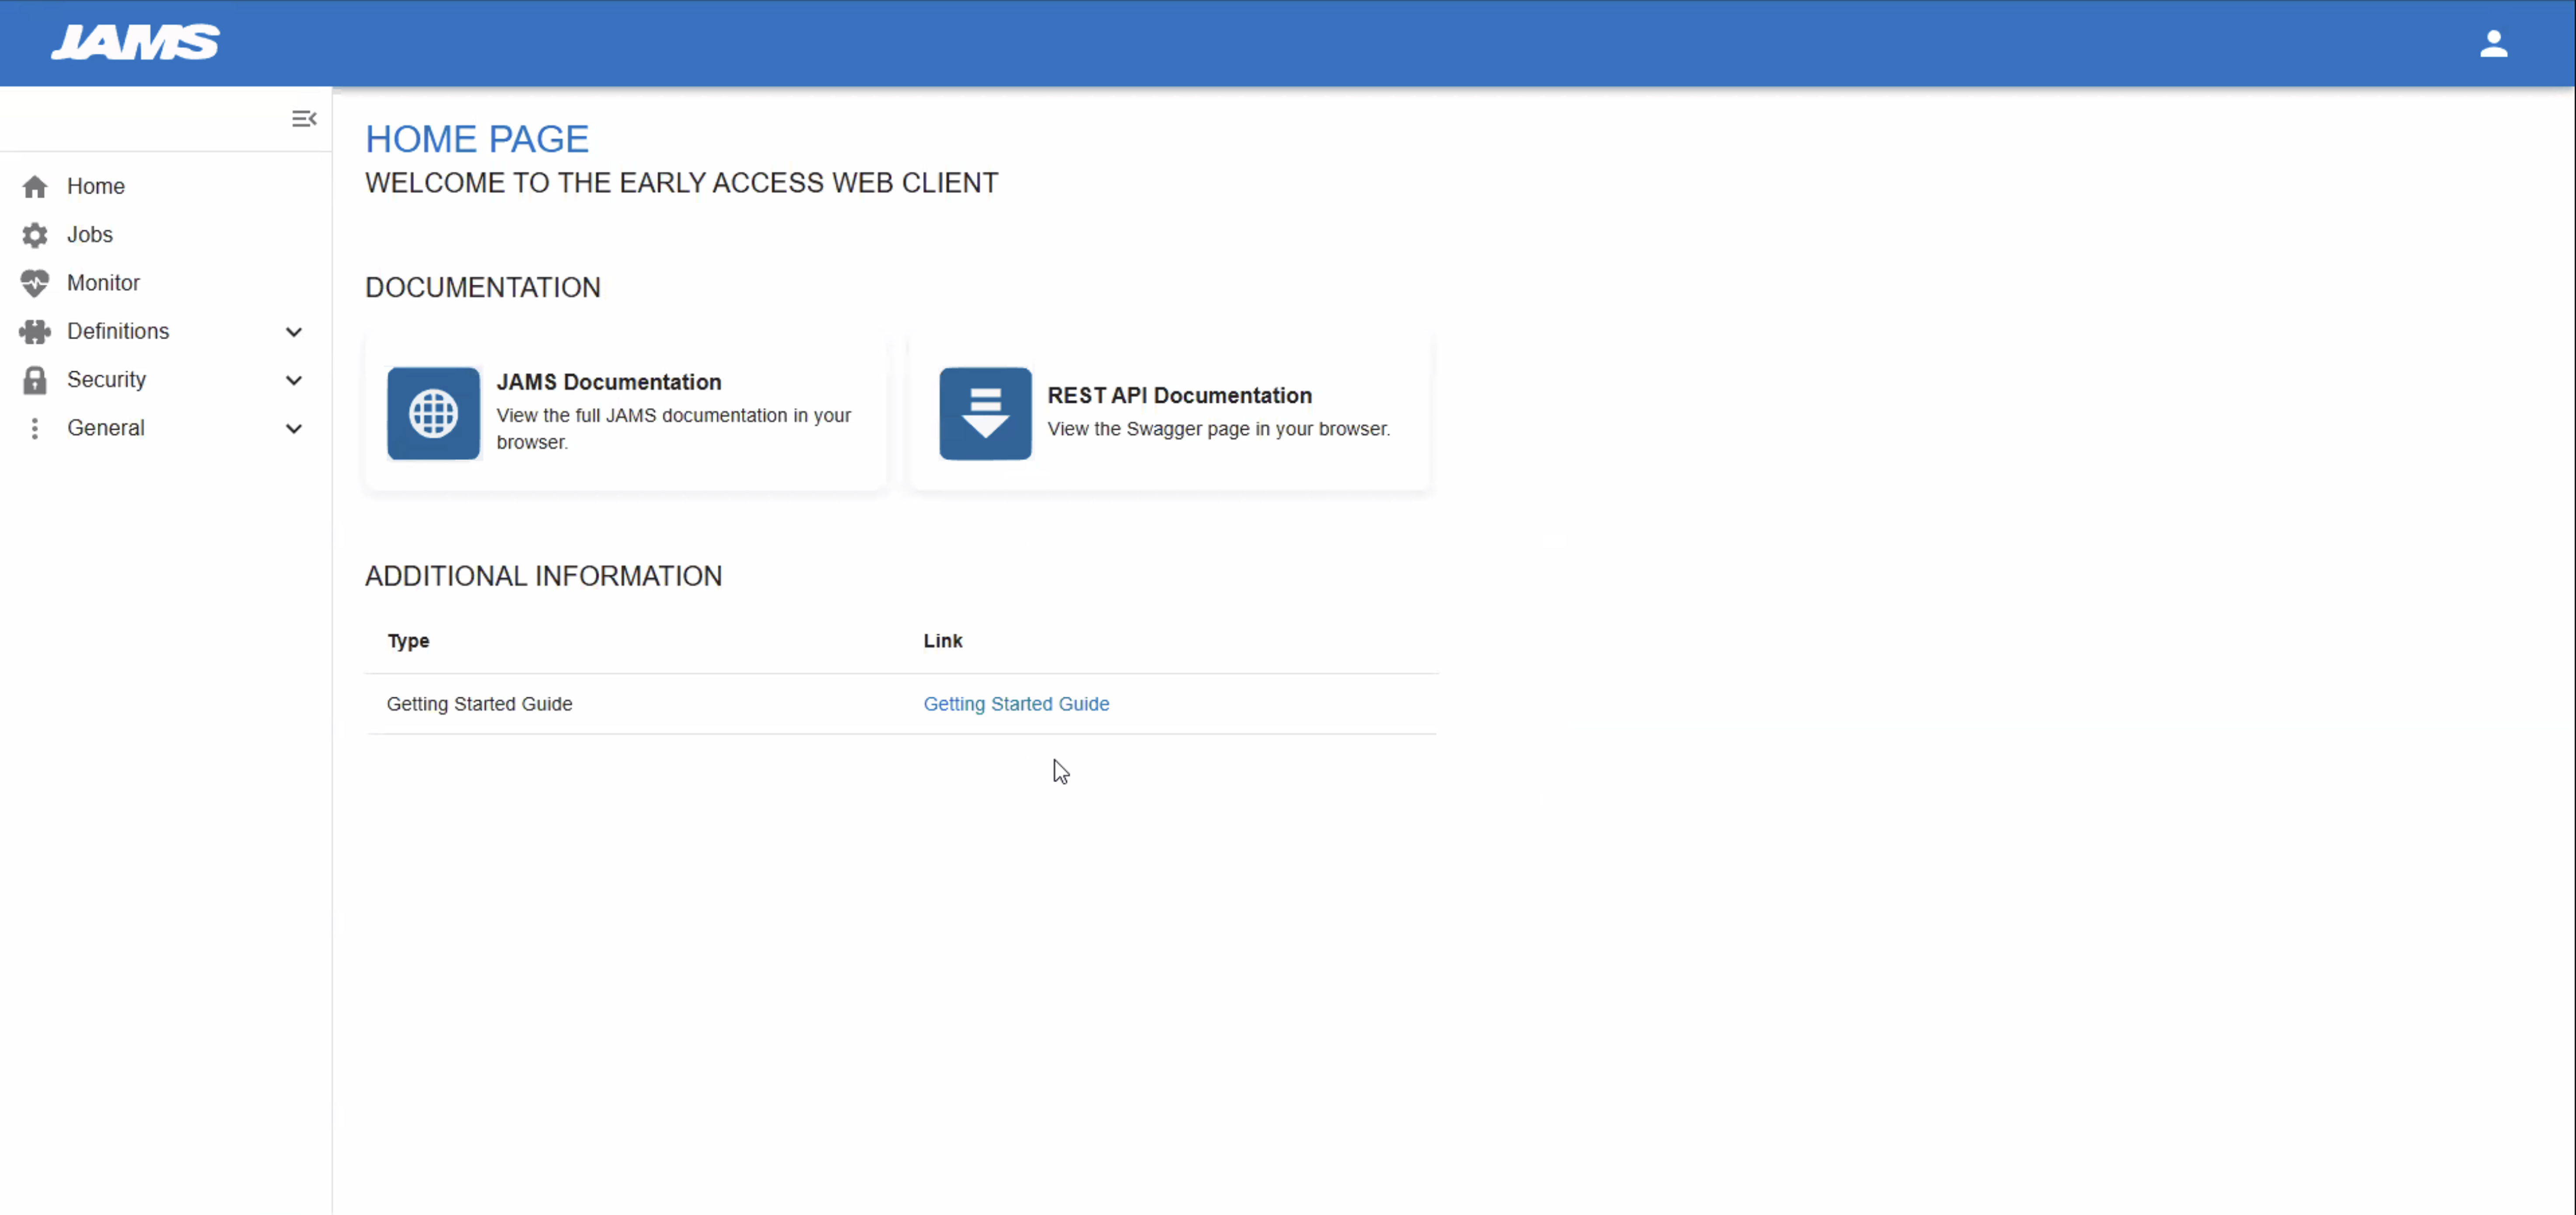Open the Getting Started Guide link
The width and height of the screenshot is (2576, 1215).
click(1016, 704)
